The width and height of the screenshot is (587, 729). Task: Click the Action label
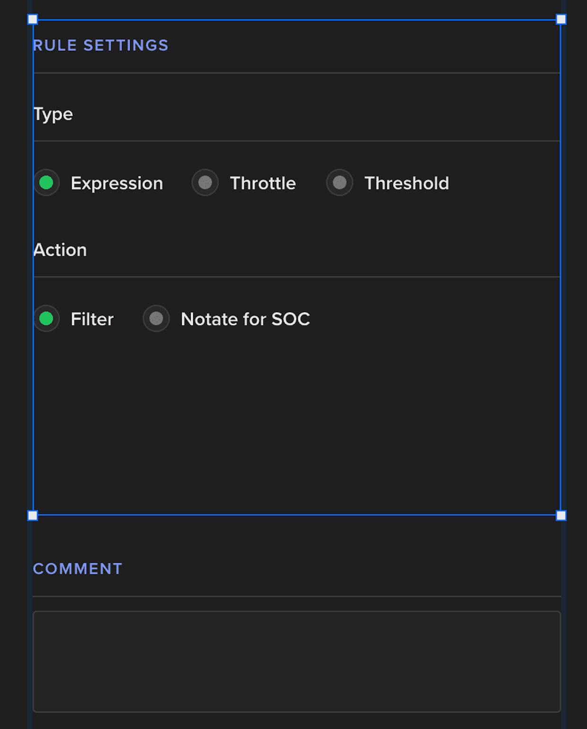tap(60, 250)
